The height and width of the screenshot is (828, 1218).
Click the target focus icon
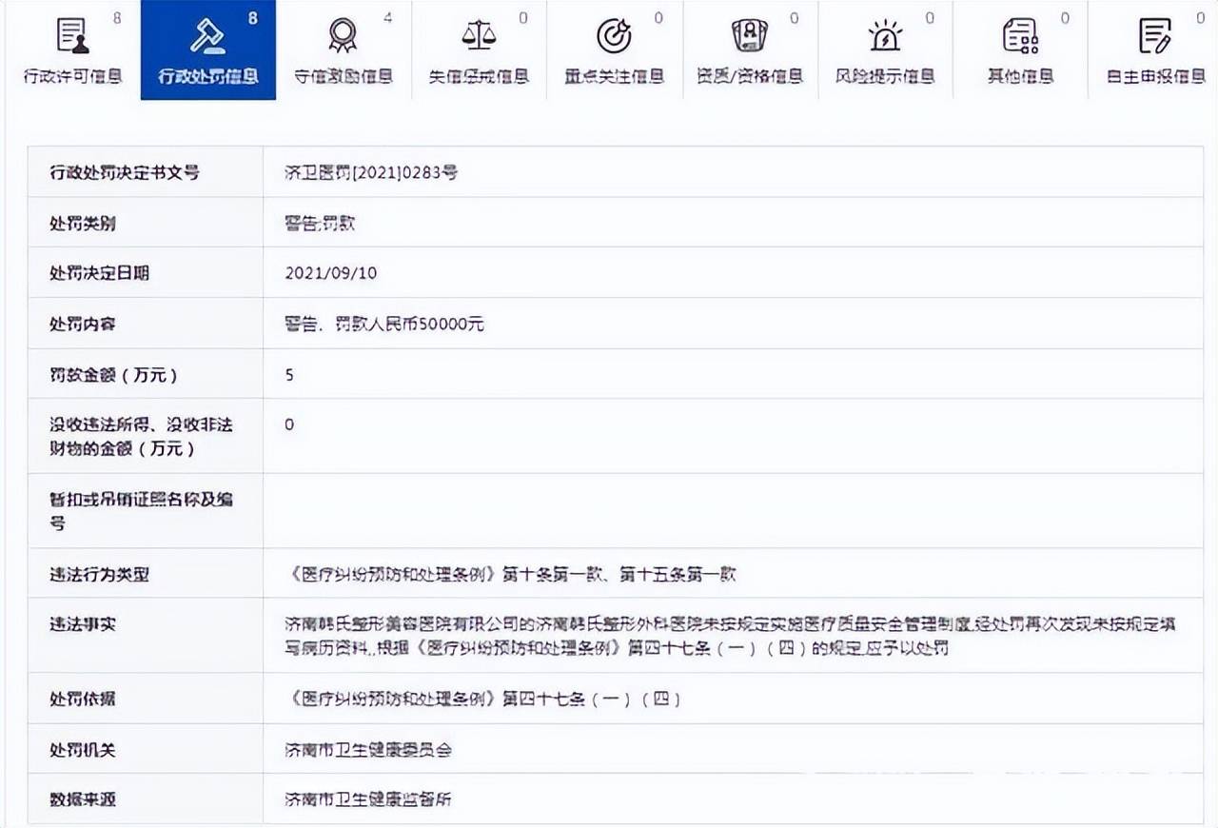[614, 36]
